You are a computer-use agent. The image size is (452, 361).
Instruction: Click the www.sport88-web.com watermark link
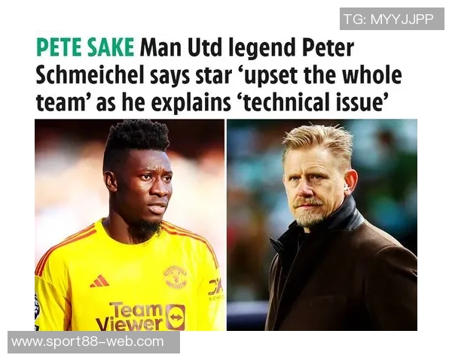(93, 342)
